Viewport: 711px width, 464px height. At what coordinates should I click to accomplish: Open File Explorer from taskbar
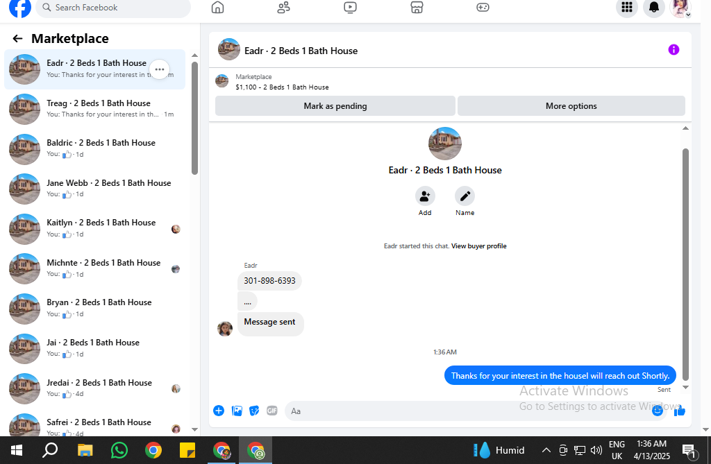click(x=85, y=450)
